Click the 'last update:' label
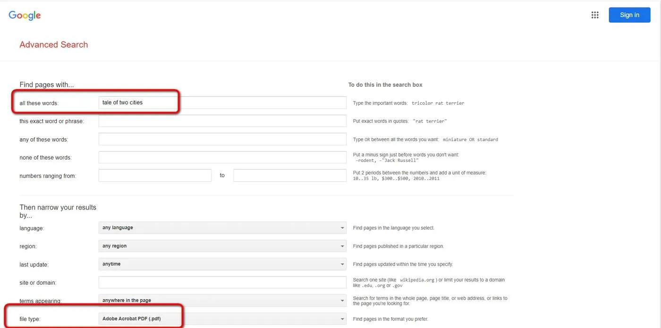Viewport: 661px width, 328px height. (34, 265)
